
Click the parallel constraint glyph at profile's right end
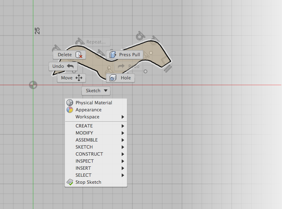[168, 69]
